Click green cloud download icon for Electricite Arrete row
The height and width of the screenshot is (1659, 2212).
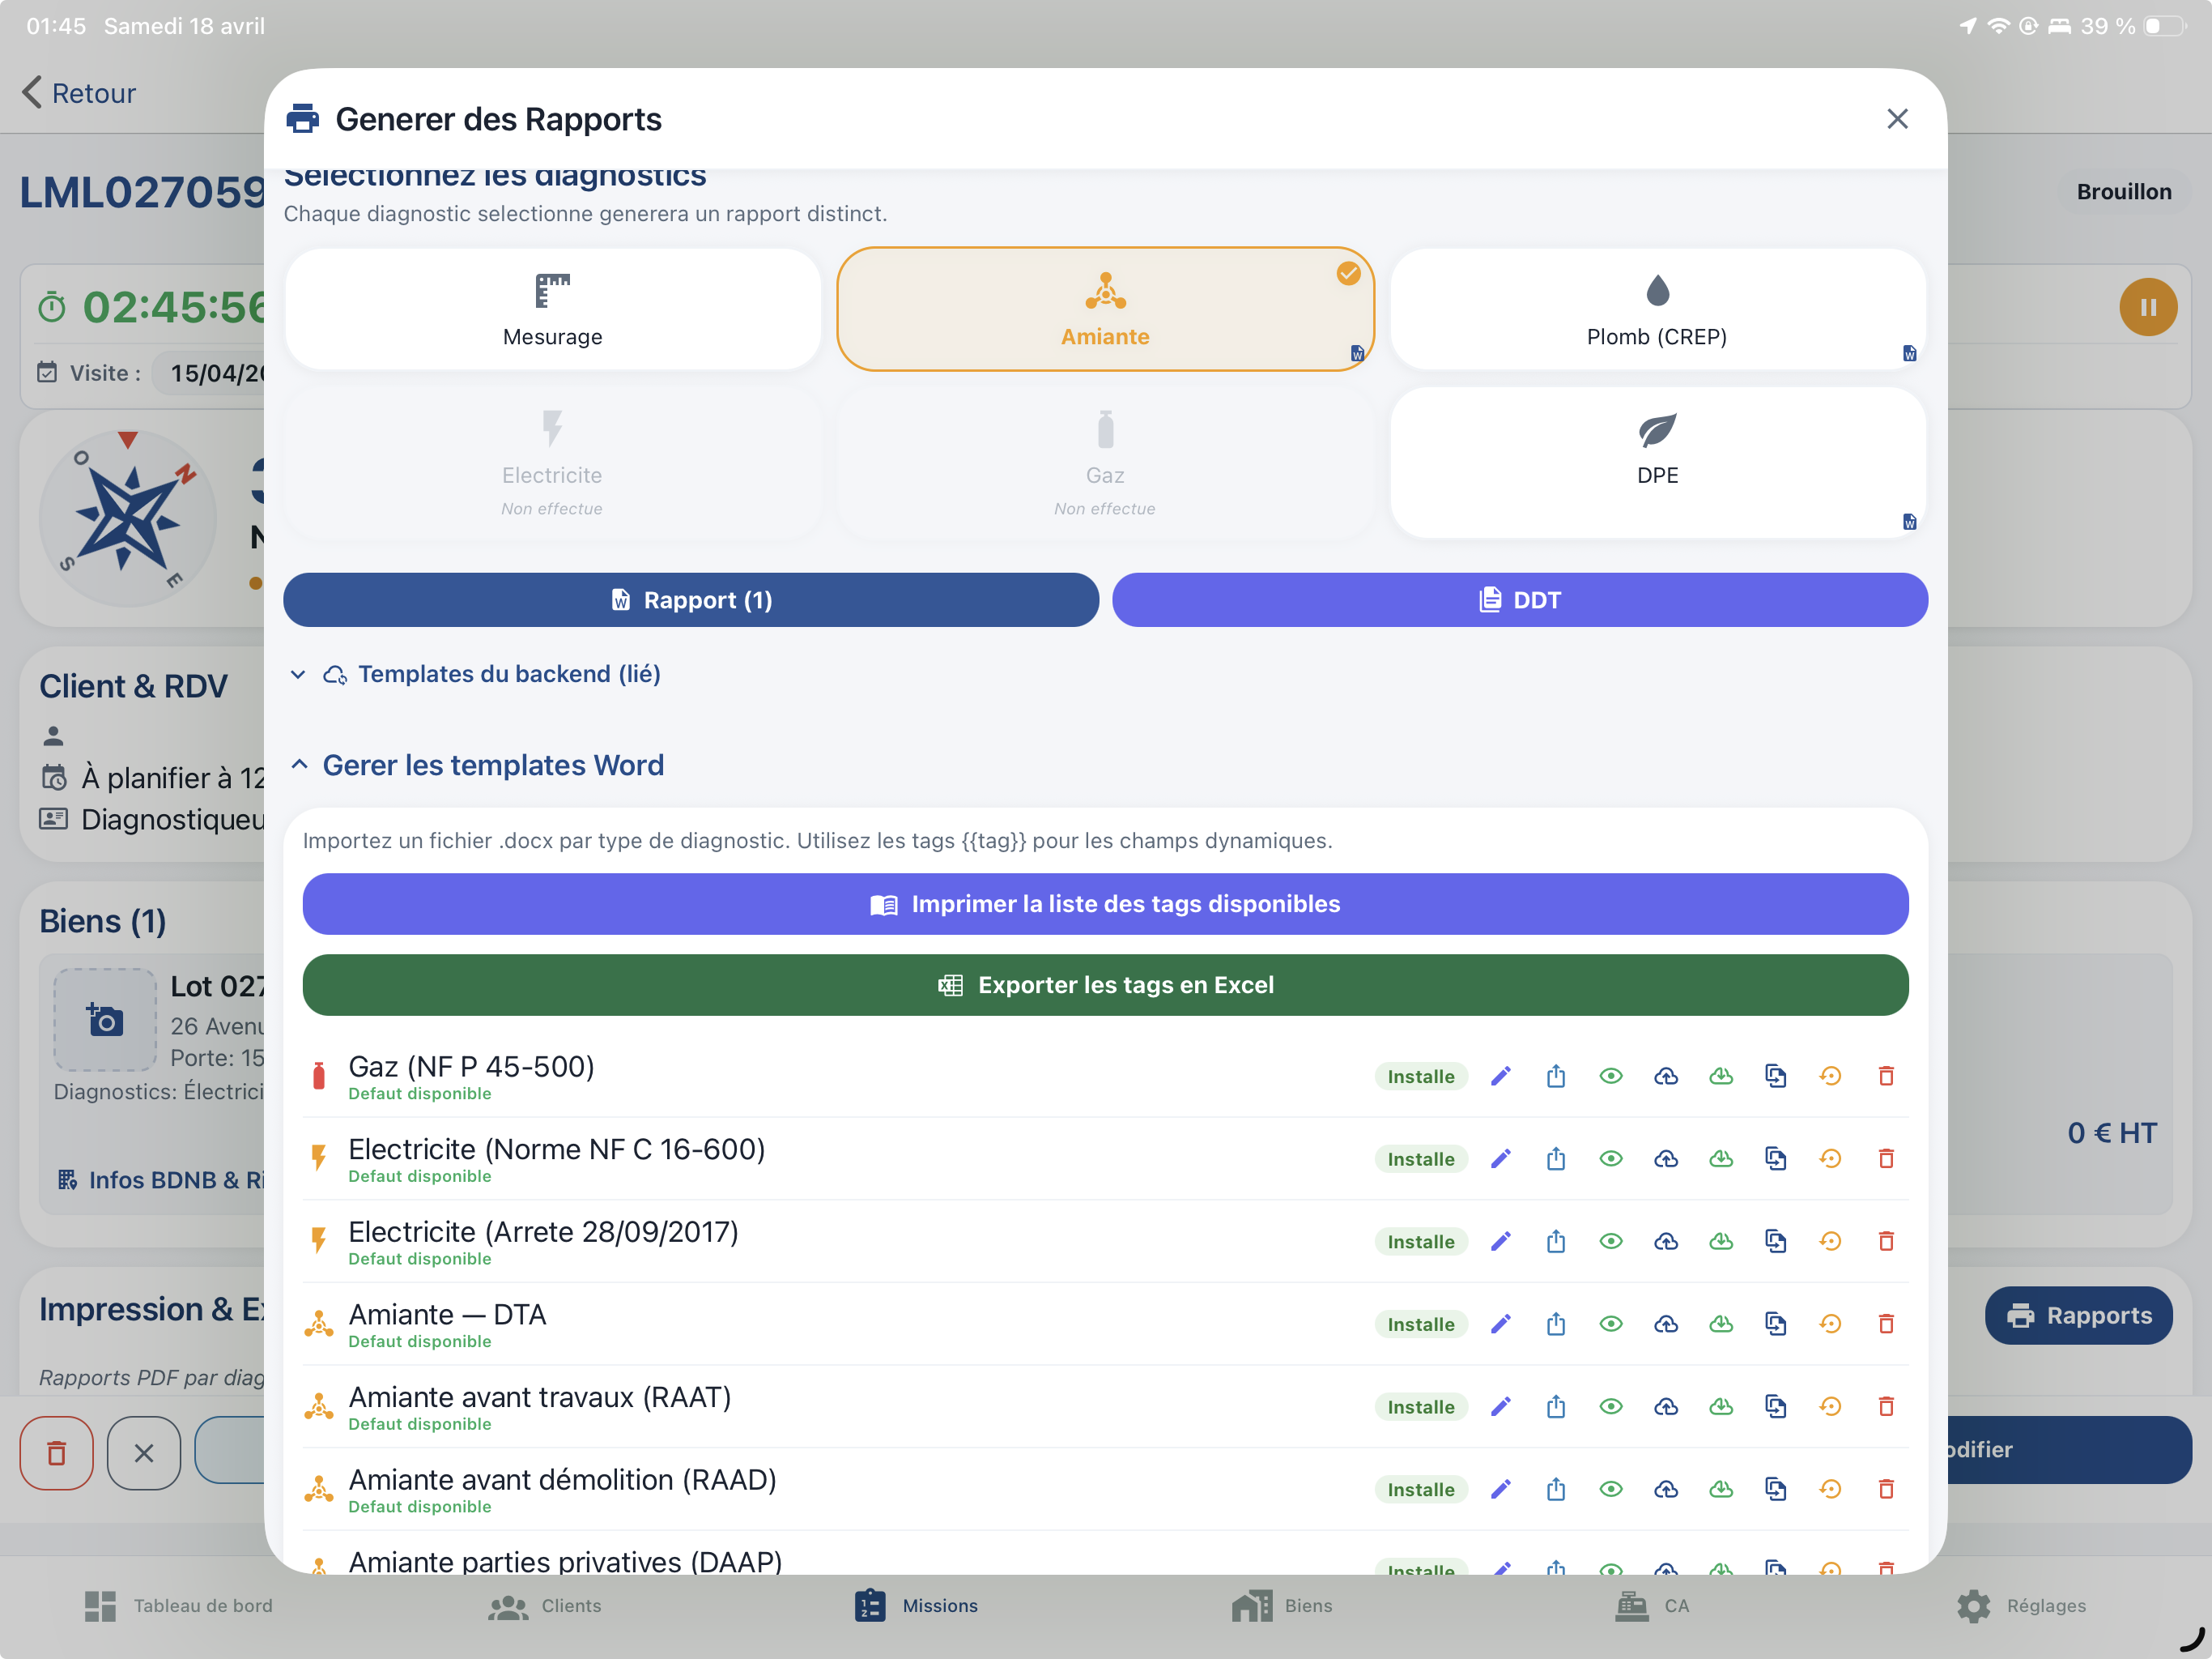[x=1720, y=1242]
